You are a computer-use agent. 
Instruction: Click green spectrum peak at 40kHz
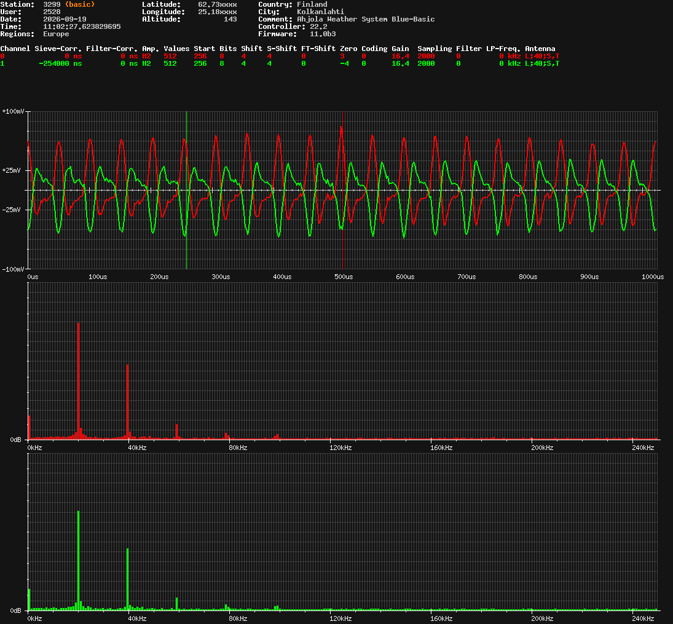click(127, 579)
